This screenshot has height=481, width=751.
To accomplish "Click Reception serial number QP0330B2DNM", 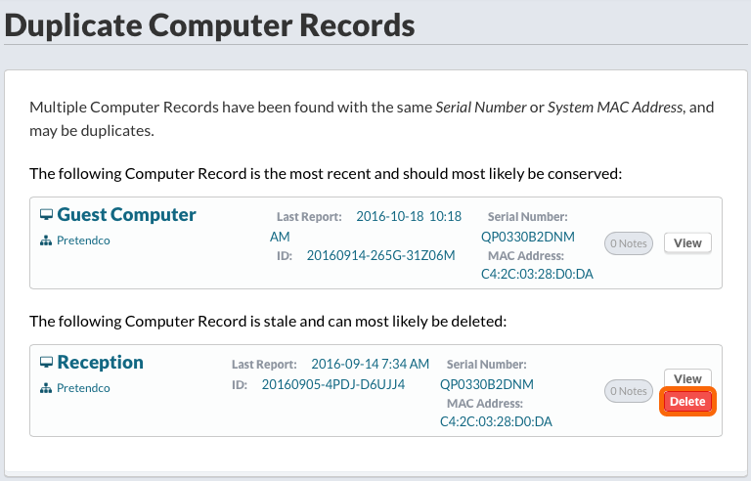I will 487,384.
